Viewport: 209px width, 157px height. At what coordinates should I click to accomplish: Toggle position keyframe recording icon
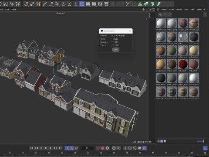click(x=125, y=148)
